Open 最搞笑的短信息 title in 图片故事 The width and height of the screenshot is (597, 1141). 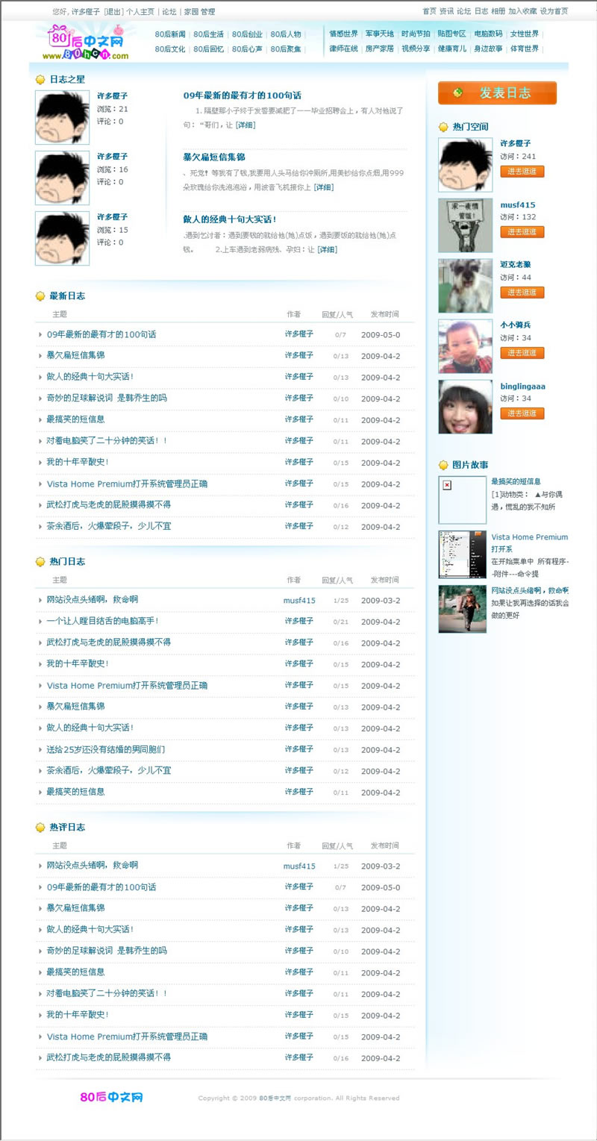click(x=516, y=481)
